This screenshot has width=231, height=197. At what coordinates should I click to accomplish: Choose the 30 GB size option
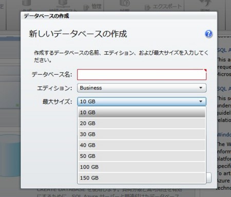(x=142, y=134)
